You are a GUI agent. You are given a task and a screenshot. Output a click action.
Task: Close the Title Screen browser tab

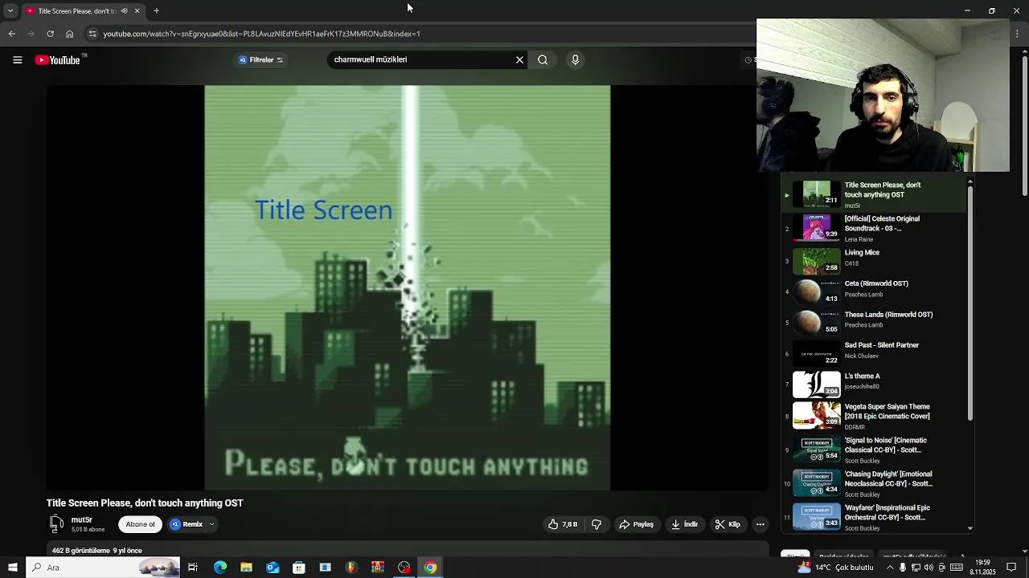137,11
